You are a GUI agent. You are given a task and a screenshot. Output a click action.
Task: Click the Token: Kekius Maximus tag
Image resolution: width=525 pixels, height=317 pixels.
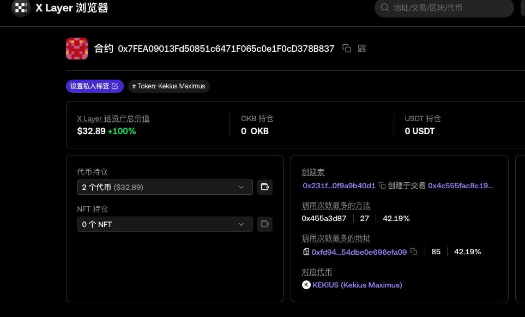click(x=169, y=86)
